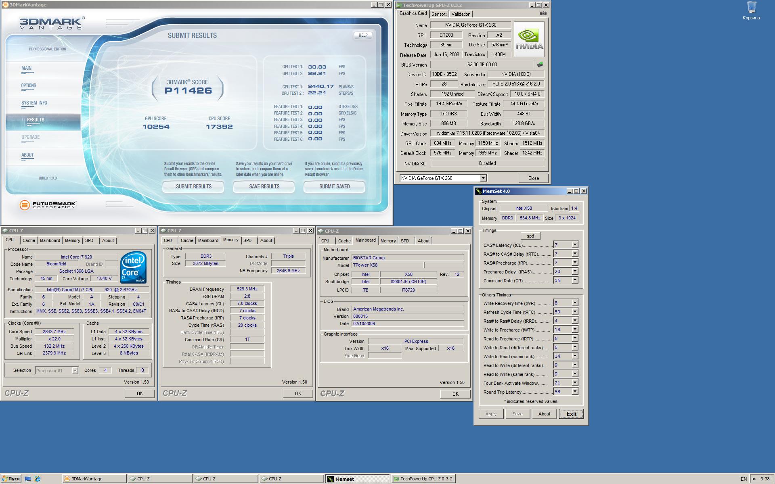Image resolution: width=775 pixels, height=484 pixels.
Task: Click the Futuremark Corporation logo
Action: click(x=48, y=205)
